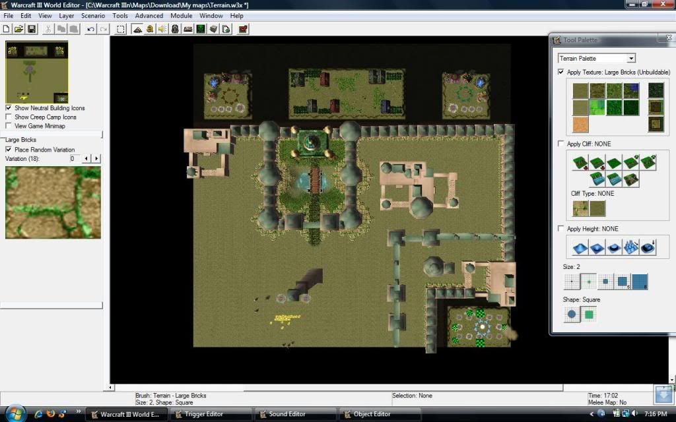Select the same-level cliff tool
676x422 pixels.
[614, 163]
